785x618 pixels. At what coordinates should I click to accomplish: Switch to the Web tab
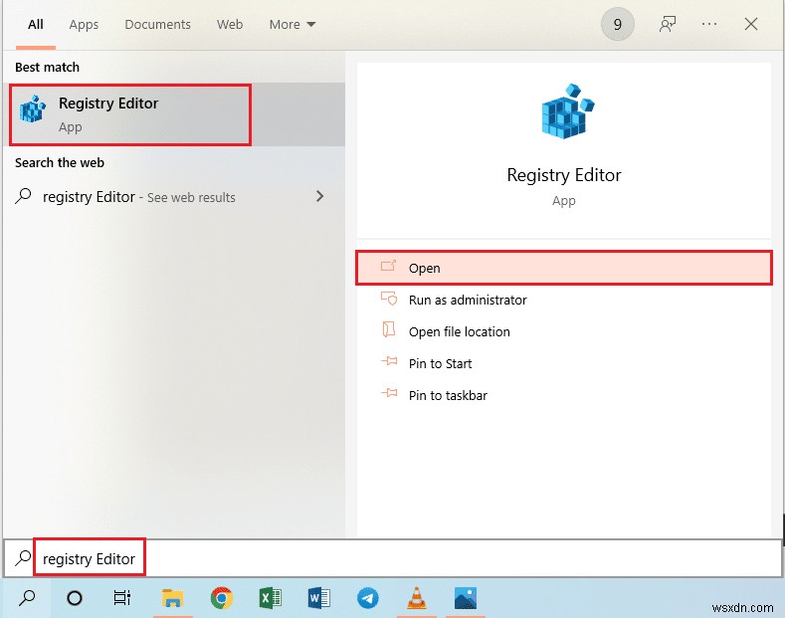[230, 25]
